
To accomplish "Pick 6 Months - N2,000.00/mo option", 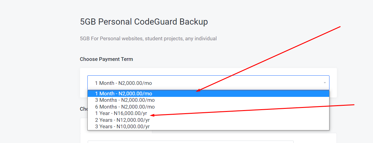I will pos(208,107).
